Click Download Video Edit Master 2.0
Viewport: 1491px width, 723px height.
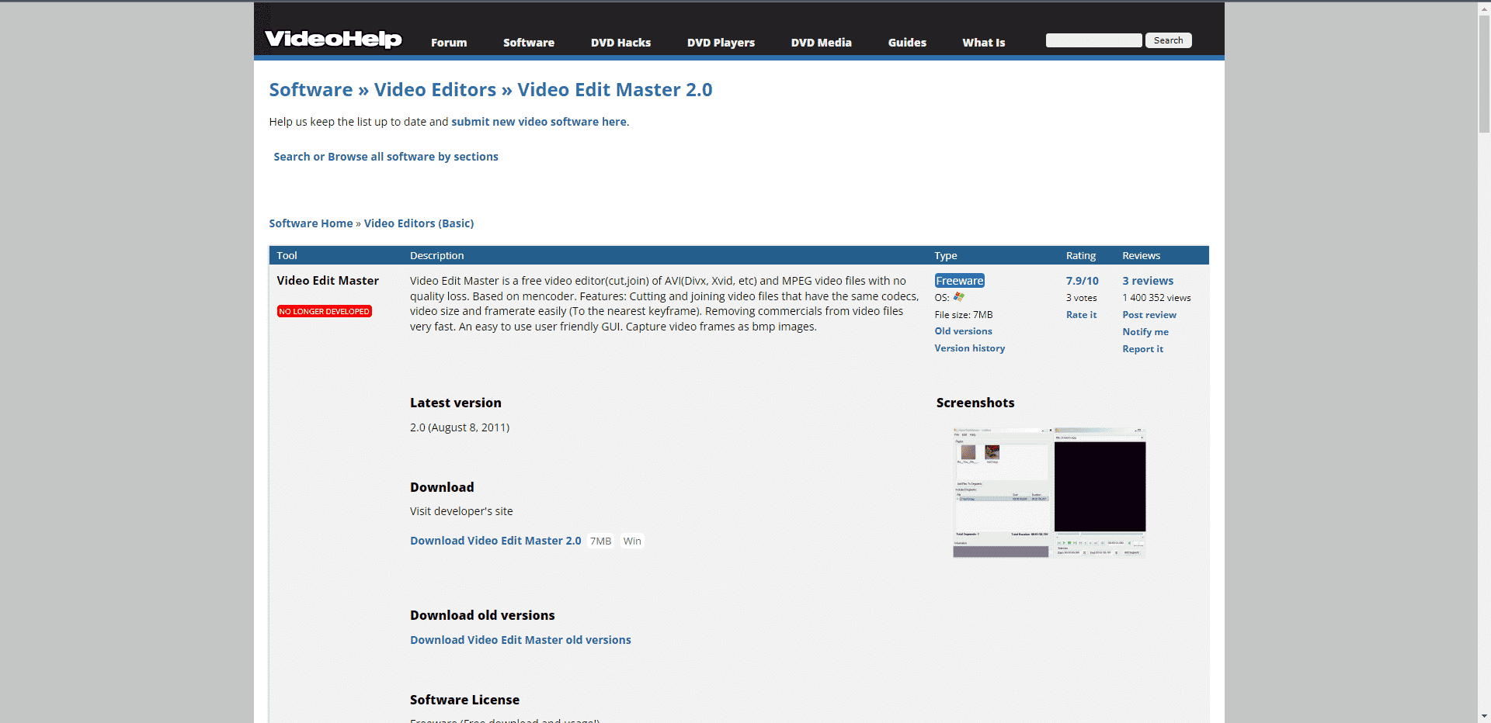click(495, 541)
